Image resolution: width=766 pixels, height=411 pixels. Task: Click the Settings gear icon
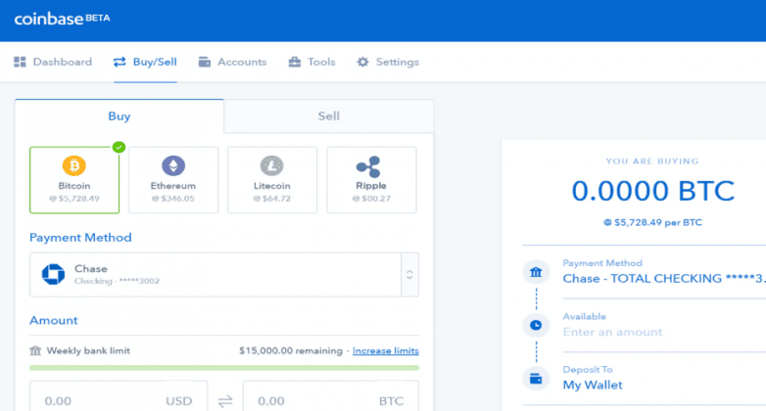click(x=362, y=62)
